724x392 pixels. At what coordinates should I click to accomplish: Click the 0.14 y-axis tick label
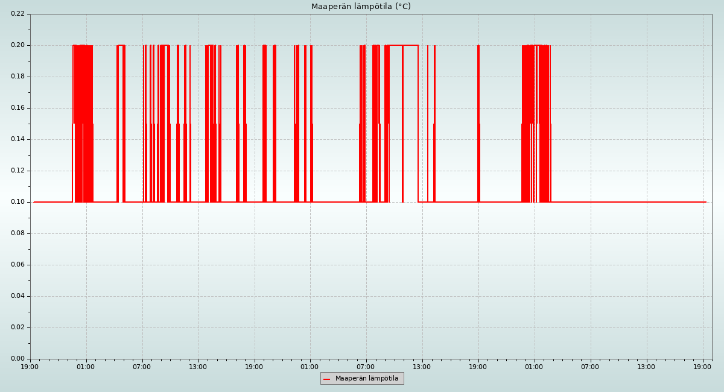click(18, 139)
